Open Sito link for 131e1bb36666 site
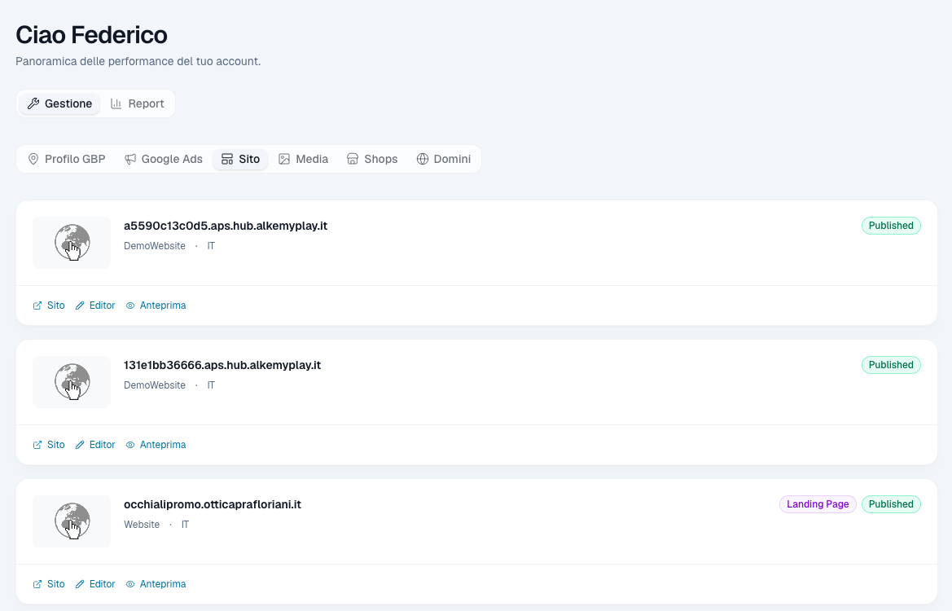 (49, 445)
